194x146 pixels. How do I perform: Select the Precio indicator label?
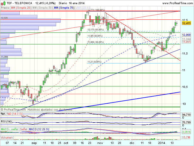click(5, 8)
